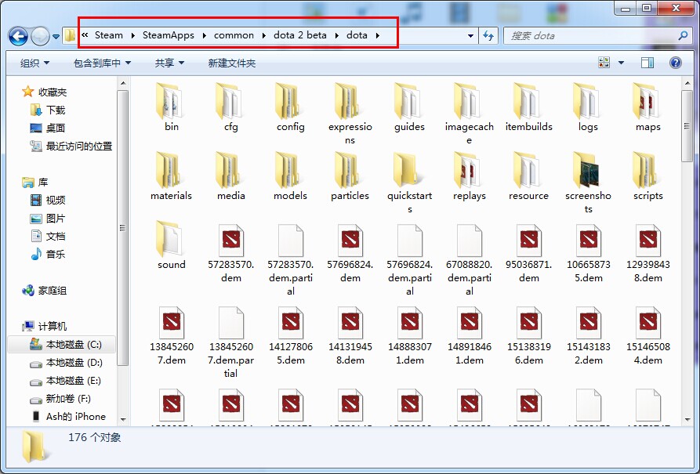This screenshot has height=474, width=700.
Task: Click the common breadcrumb in address bar
Action: [x=234, y=35]
